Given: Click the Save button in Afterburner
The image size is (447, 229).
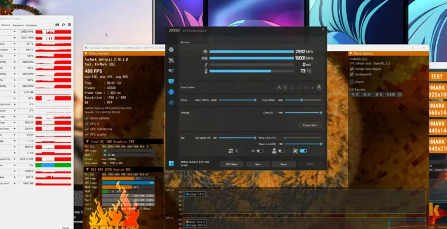Looking at the screenshot, I should click(x=258, y=164).
